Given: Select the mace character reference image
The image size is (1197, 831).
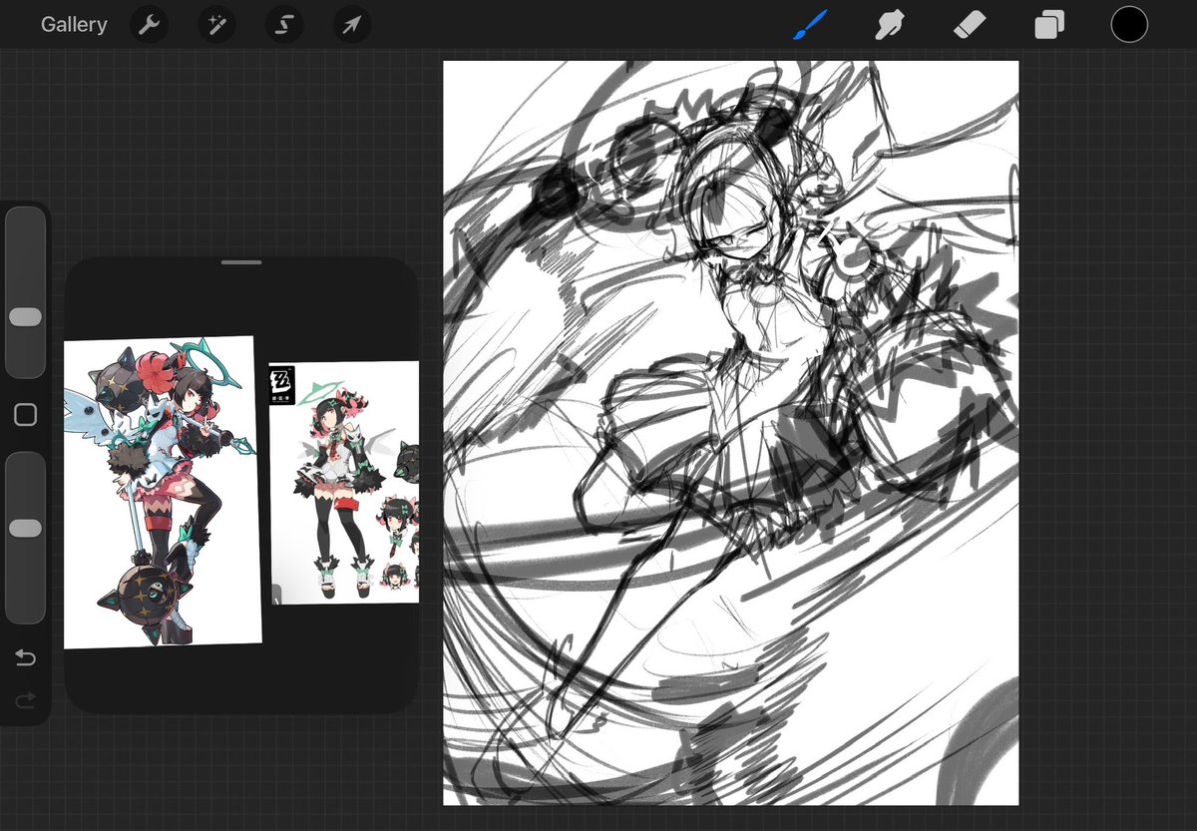Looking at the screenshot, I should 163,492.
